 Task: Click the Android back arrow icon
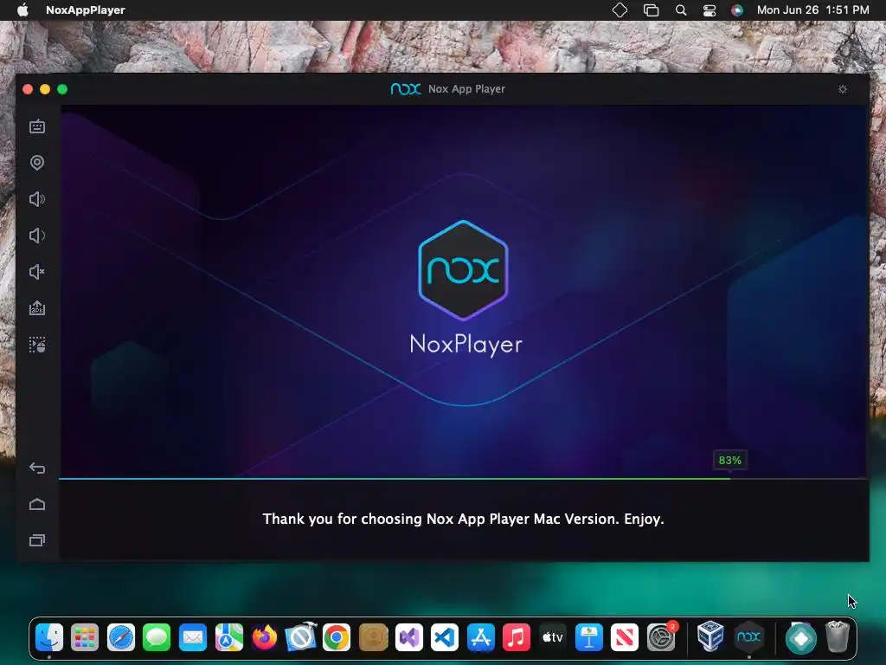point(37,468)
